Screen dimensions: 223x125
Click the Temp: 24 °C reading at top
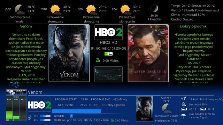tap(180, 6)
